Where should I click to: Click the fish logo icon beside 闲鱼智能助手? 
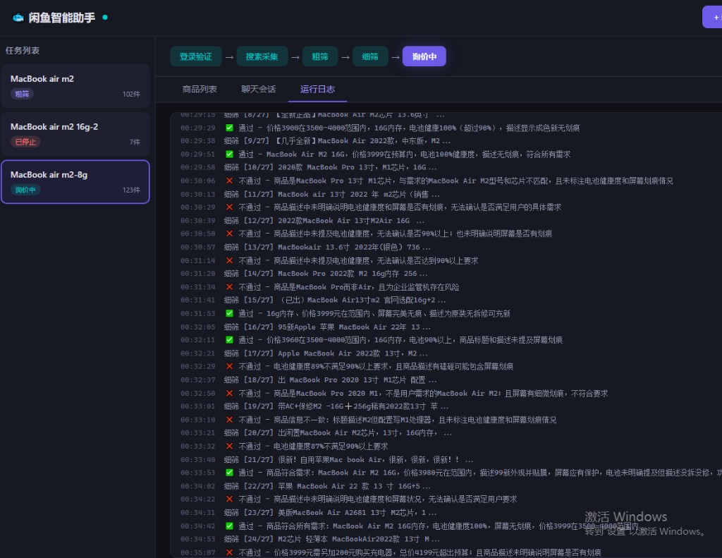click(18, 18)
